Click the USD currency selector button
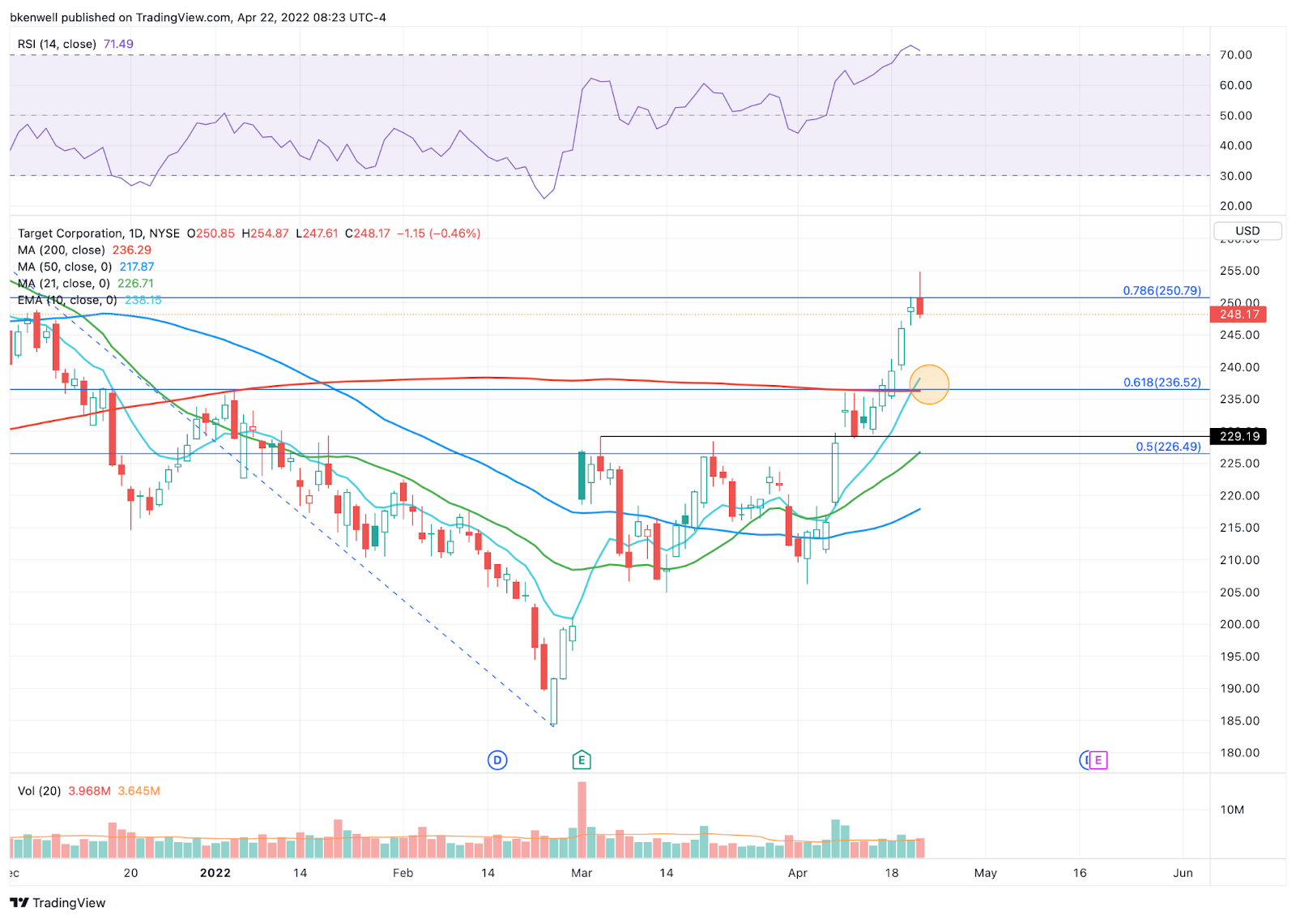The width and height of the screenshot is (1296, 920). coord(1247,231)
